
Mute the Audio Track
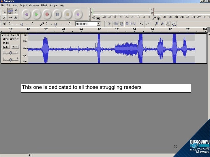click(6, 47)
